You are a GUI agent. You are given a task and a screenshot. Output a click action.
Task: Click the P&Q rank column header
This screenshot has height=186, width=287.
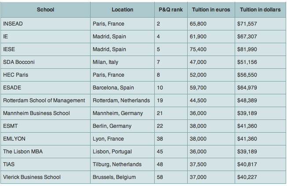click(x=171, y=10)
